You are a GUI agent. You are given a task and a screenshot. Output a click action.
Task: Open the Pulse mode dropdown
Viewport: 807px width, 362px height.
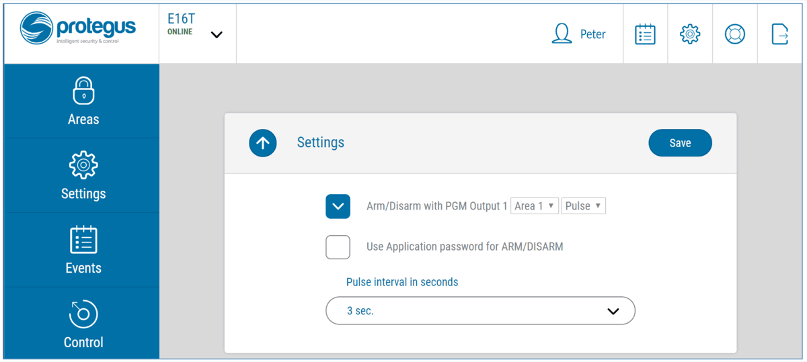click(583, 206)
